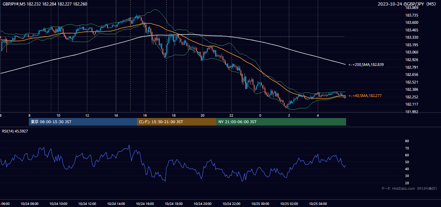Click the 10/24 18:00 time axis label
This screenshot has width=441, height=207.
[x=174, y=204]
